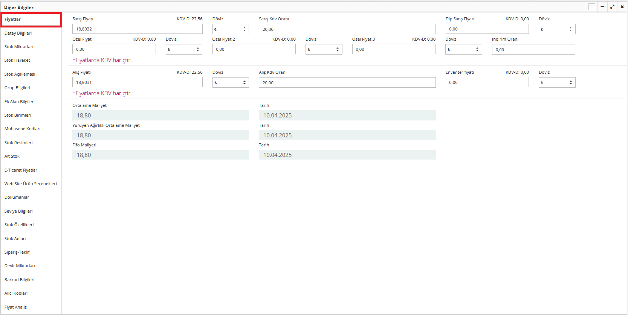Go to the Muhasebe Kodları tab
628x315 pixels.
point(22,129)
